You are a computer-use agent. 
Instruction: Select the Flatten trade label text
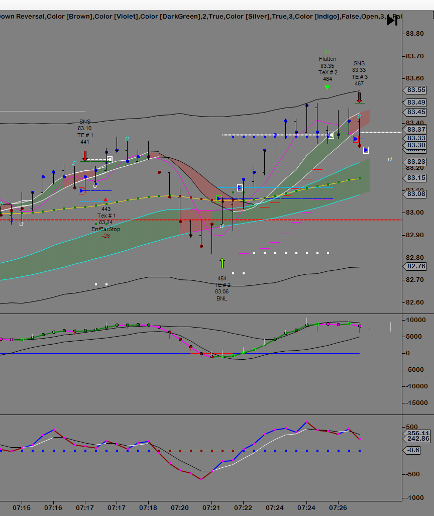coord(328,59)
